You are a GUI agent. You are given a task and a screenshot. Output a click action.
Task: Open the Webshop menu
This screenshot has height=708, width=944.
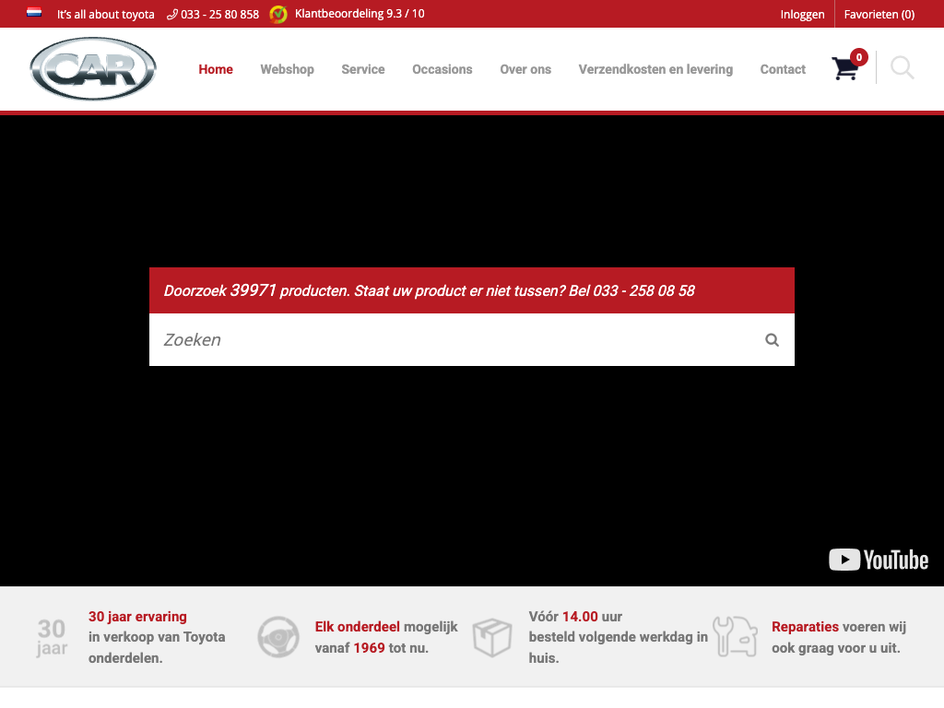287,69
